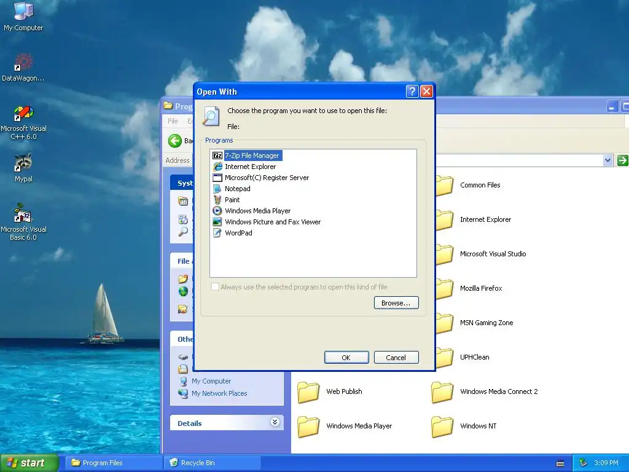Viewport: 629px width, 472px height.
Task: Select the Mozilla Firefox folder icon
Action: coord(445,289)
